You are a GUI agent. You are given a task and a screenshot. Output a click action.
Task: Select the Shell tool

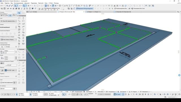coord(23,24)
